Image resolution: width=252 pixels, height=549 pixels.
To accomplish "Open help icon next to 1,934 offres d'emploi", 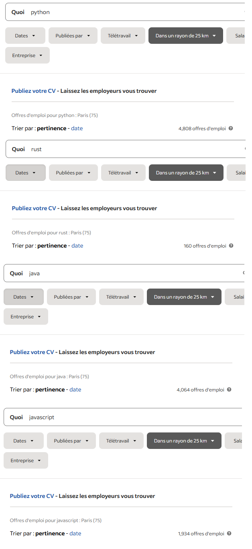I will [229, 533].
